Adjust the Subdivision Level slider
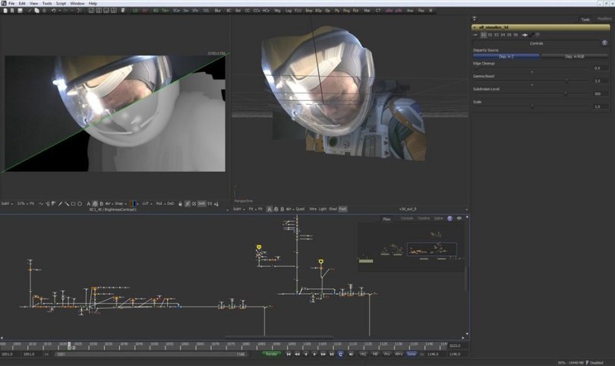 pyautogui.click(x=565, y=93)
